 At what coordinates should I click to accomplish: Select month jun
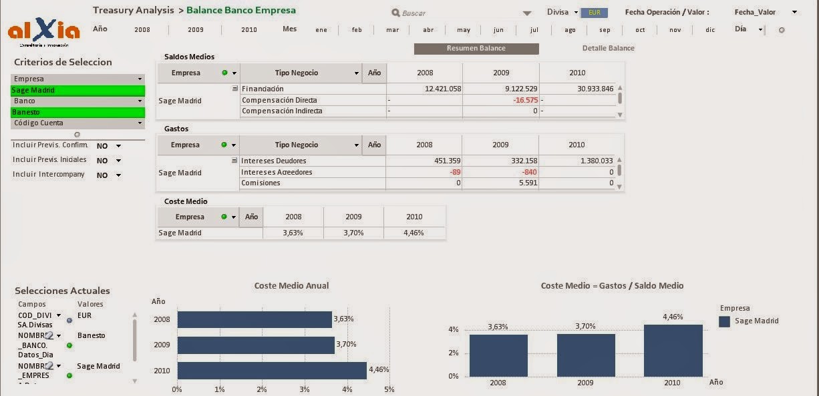click(498, 30)
